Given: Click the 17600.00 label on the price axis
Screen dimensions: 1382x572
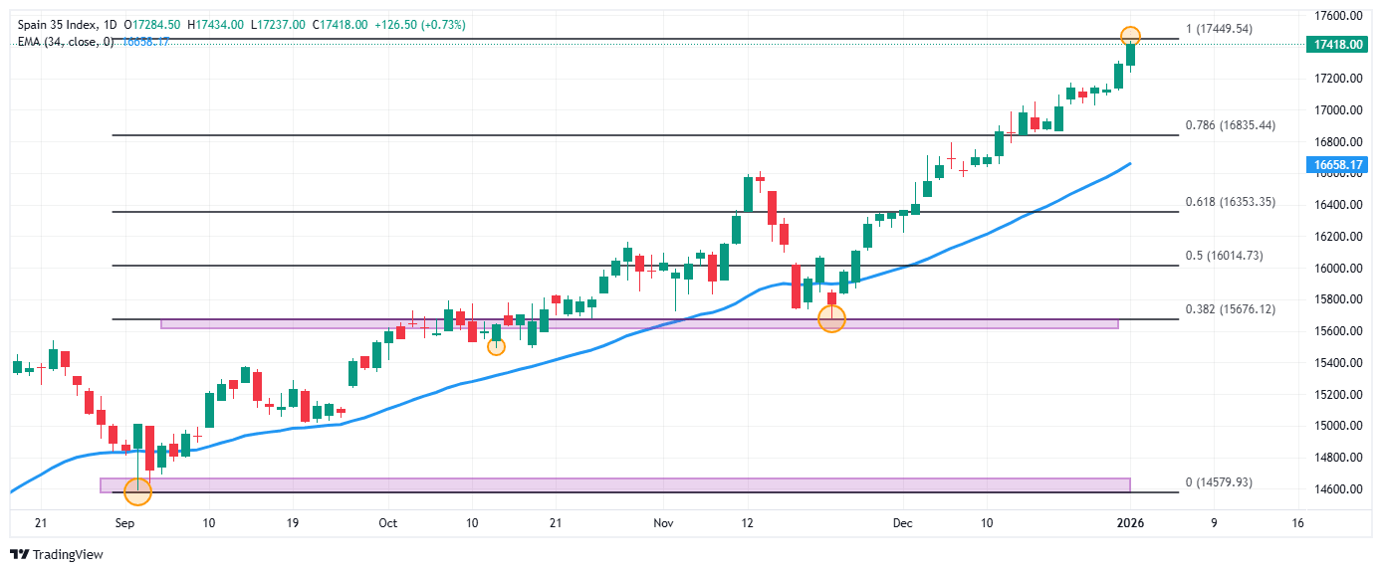Looking at the screenshot, I should (1336, 16).
